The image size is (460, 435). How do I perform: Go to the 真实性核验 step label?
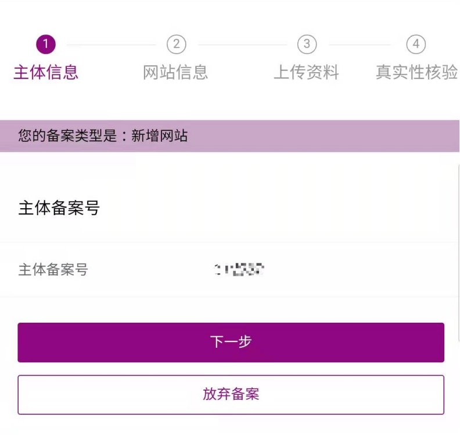(416, 73)
